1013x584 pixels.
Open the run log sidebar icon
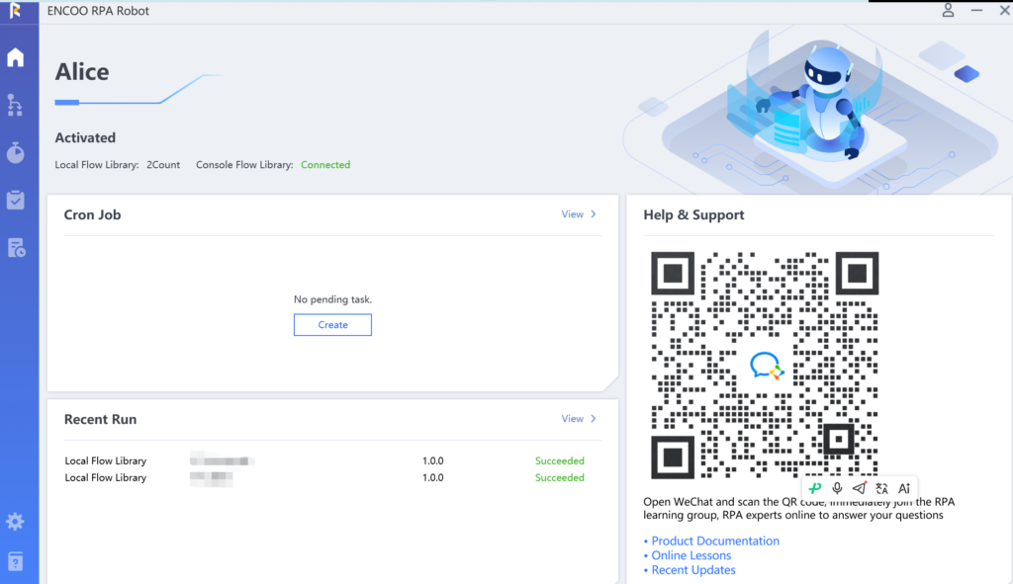16,248
